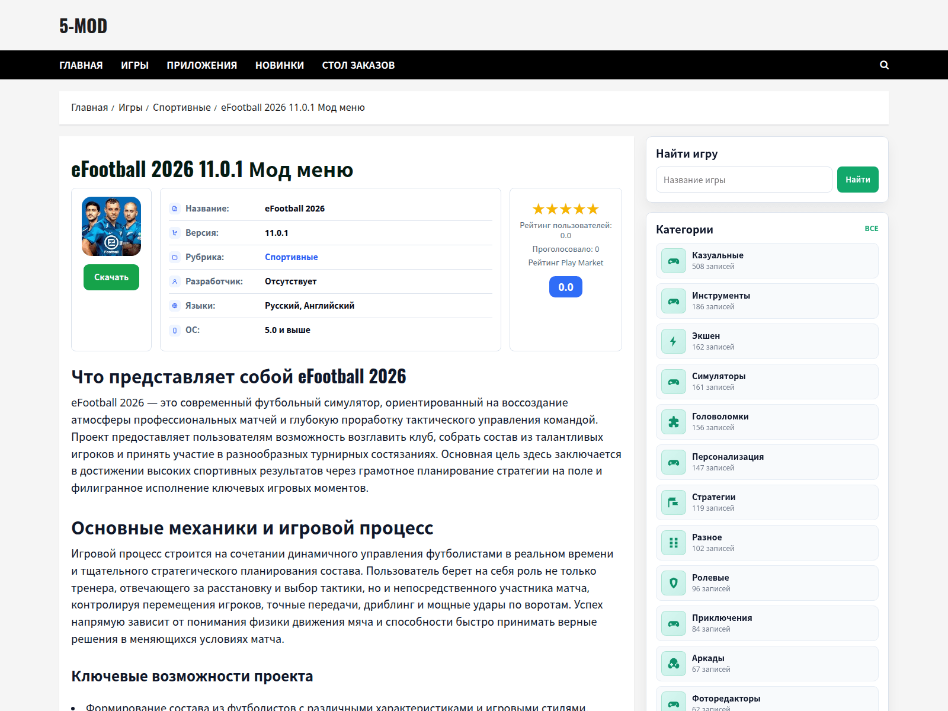This screenshot has height=711, width=948.
Task: Open the Инструменты category link
Action: click(767, 301)
